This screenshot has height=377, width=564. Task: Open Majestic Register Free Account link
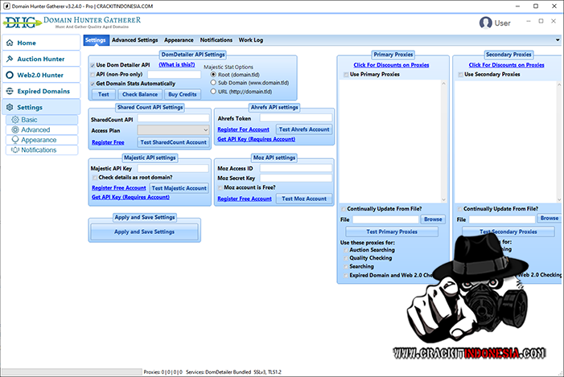click(119, 188)
